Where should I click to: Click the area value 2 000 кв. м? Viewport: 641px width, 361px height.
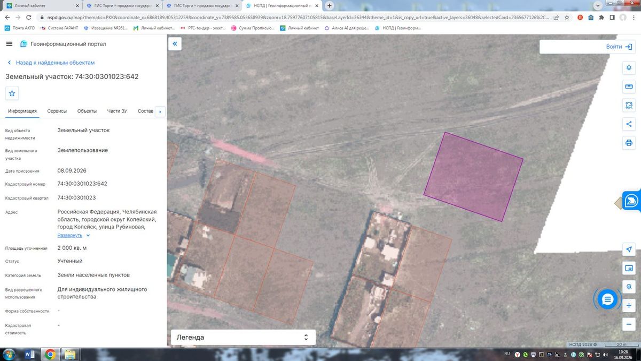[72, 248]
